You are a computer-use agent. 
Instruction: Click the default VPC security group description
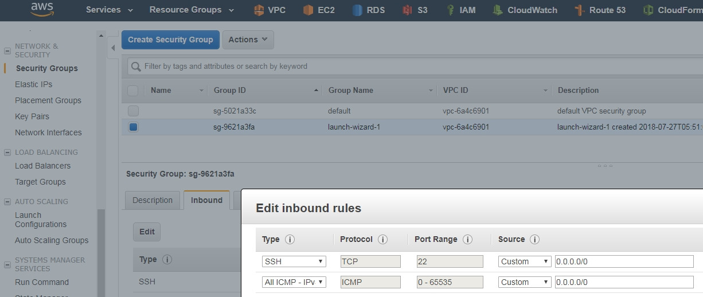click(602, 111)
